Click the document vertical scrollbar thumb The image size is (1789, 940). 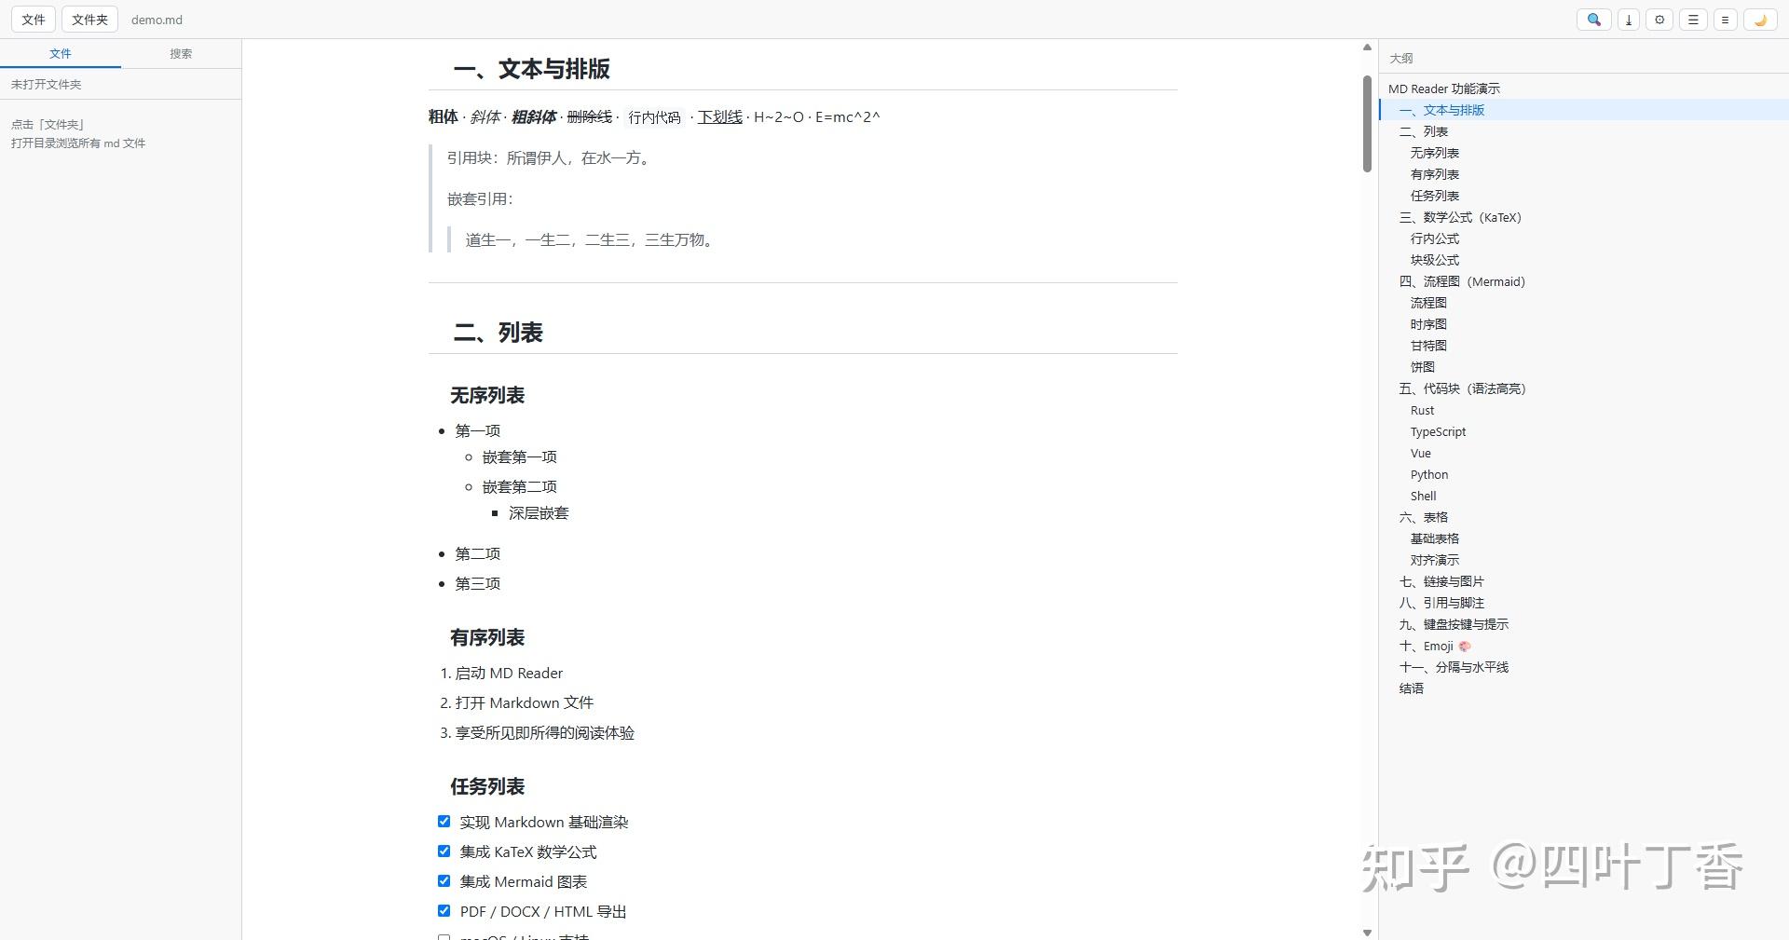(1367, 124)
